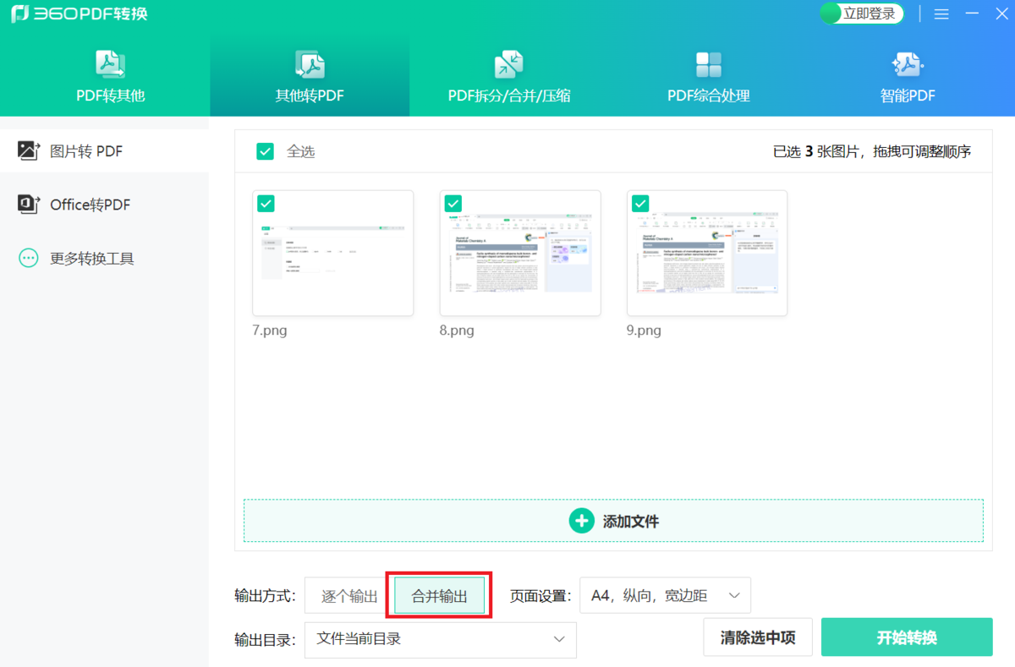Viewport: 1015px width, 667px height.
Task: Select the 7.png thumbnail
Action: point(333,253)
